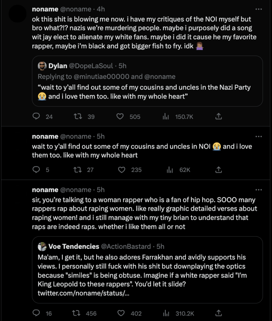View analytics showing 150.7K views
272x321 pixels.
tap(166, 116)
